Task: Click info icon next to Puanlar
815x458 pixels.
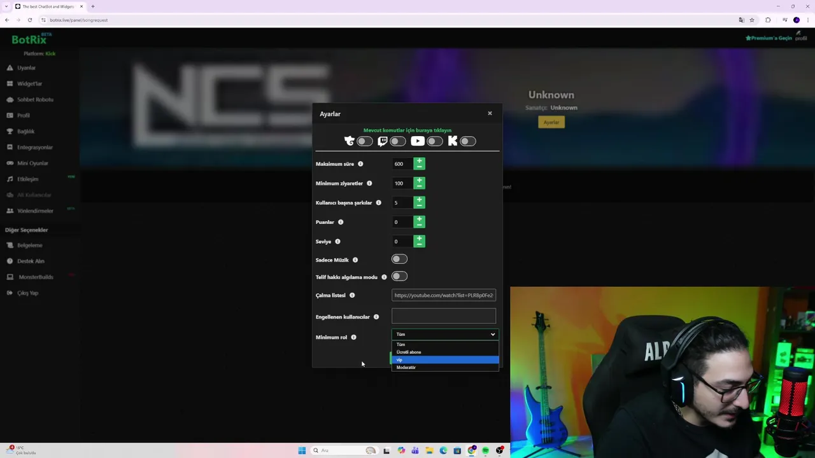Action: (x=341, y=222)
